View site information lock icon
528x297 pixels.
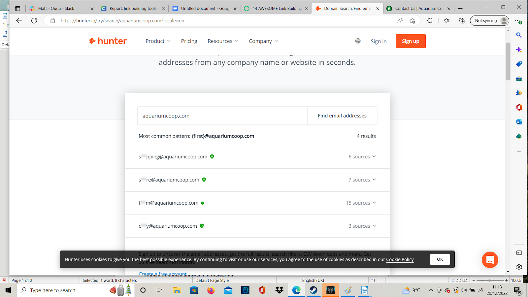point(52,20)
